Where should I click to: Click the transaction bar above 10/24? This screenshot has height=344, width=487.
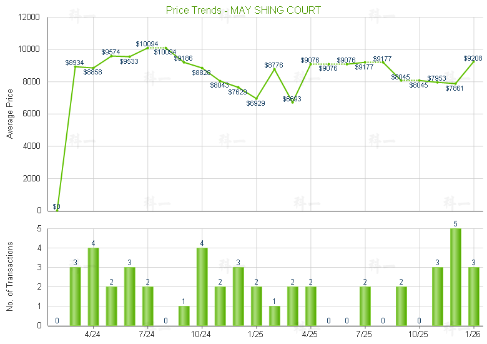[202, 286]
